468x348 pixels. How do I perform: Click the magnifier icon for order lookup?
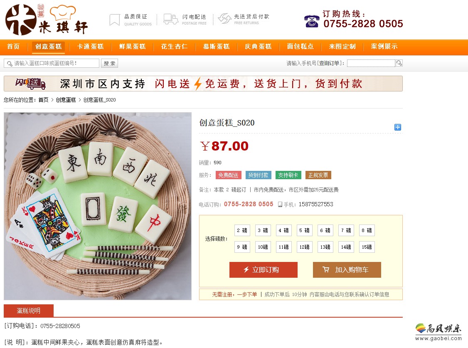[x=399, y=63]
